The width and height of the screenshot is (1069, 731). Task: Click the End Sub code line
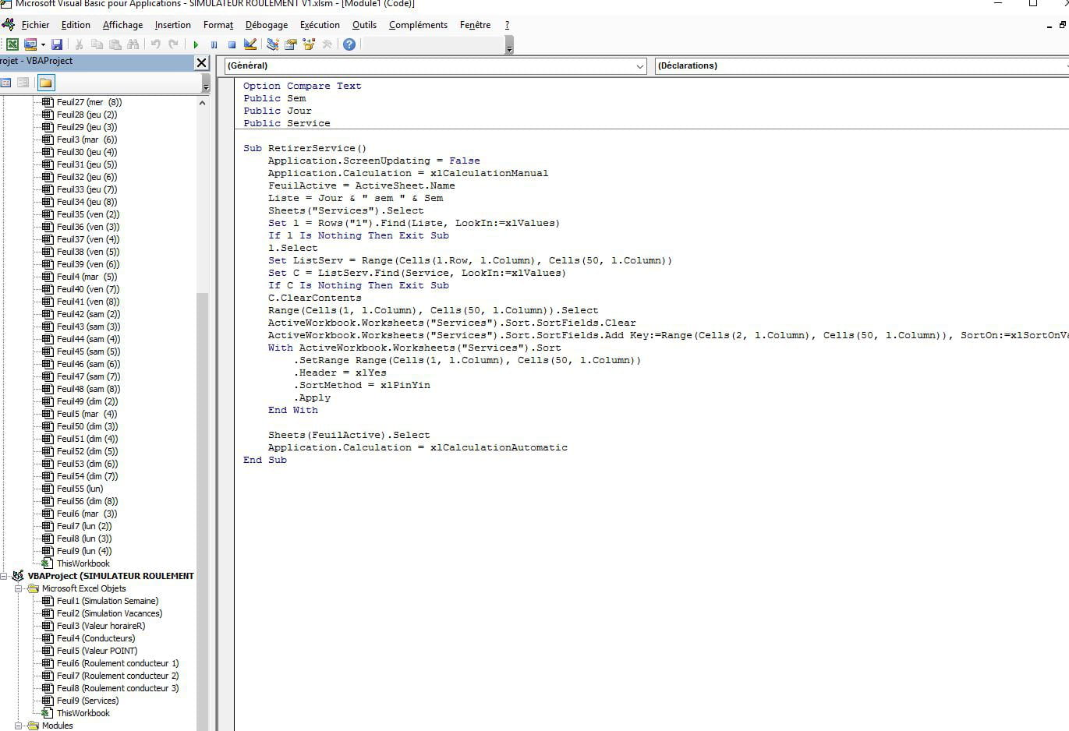[265, 460]
